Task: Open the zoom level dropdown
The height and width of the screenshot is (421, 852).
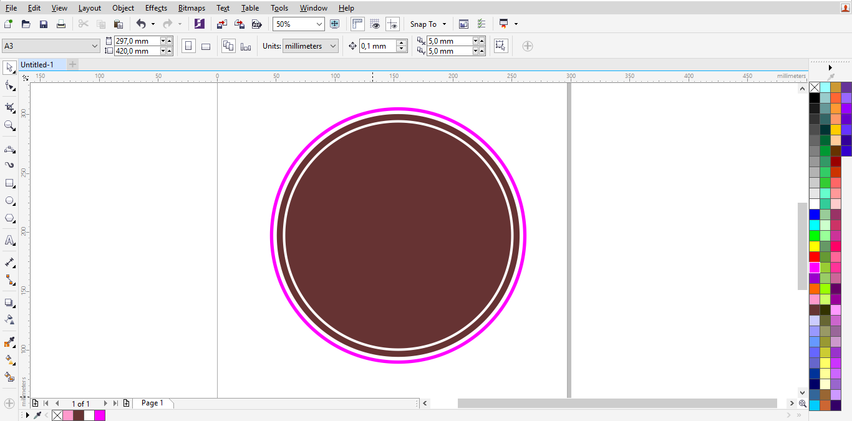Action: pos(319,24)
